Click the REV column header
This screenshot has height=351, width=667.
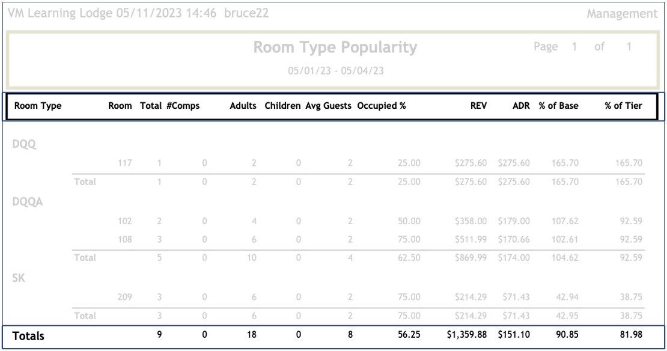click(478, 106)
